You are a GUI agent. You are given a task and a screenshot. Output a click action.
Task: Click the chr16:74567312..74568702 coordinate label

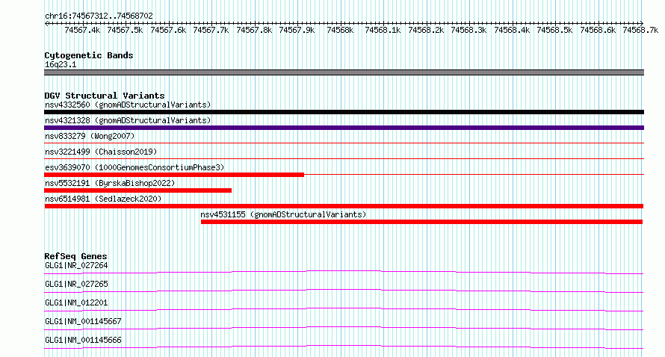click(x=99, y=16)
